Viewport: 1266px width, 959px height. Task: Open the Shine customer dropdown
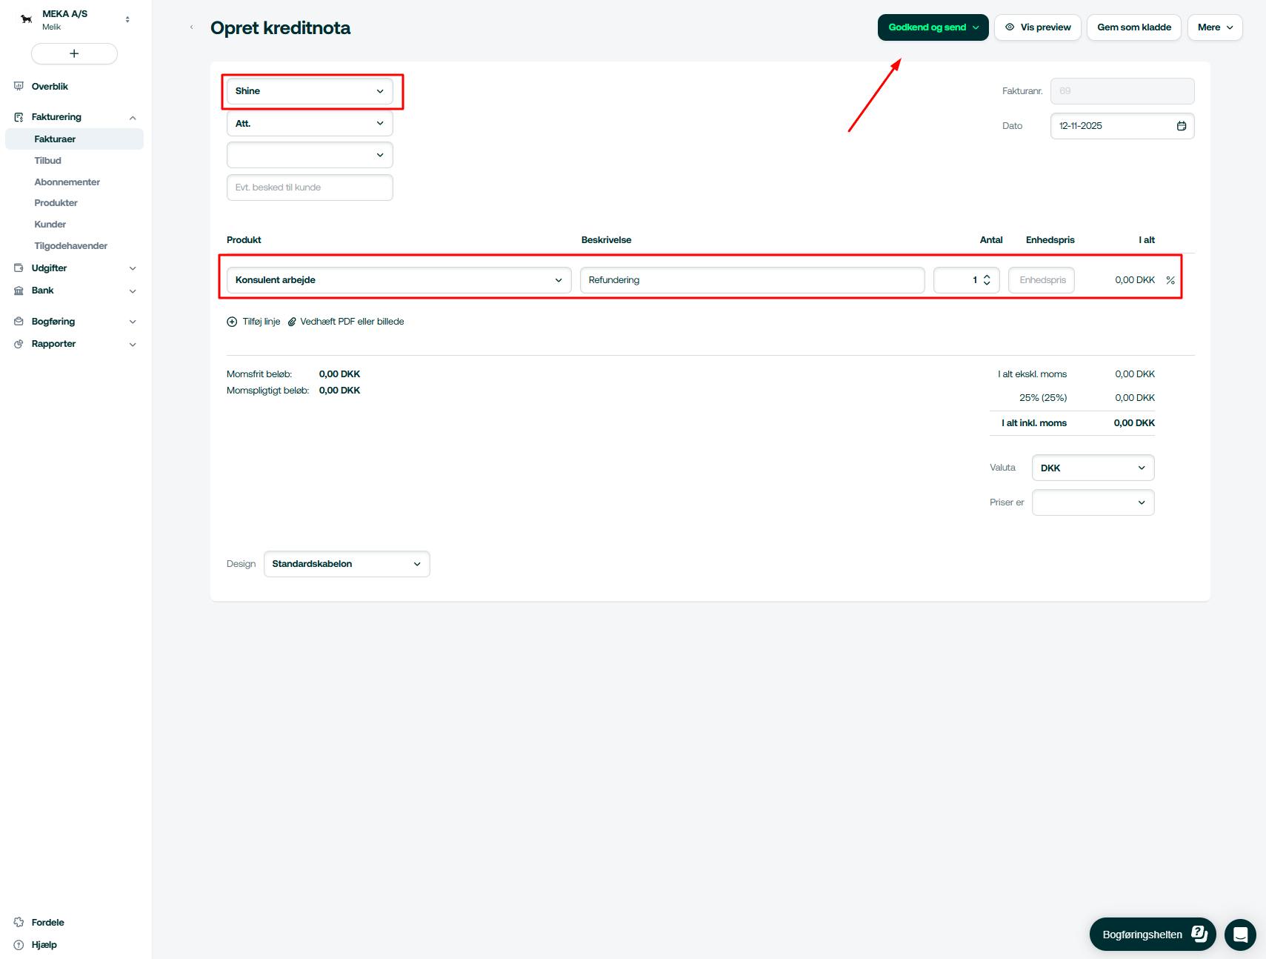tap(310, 91)
